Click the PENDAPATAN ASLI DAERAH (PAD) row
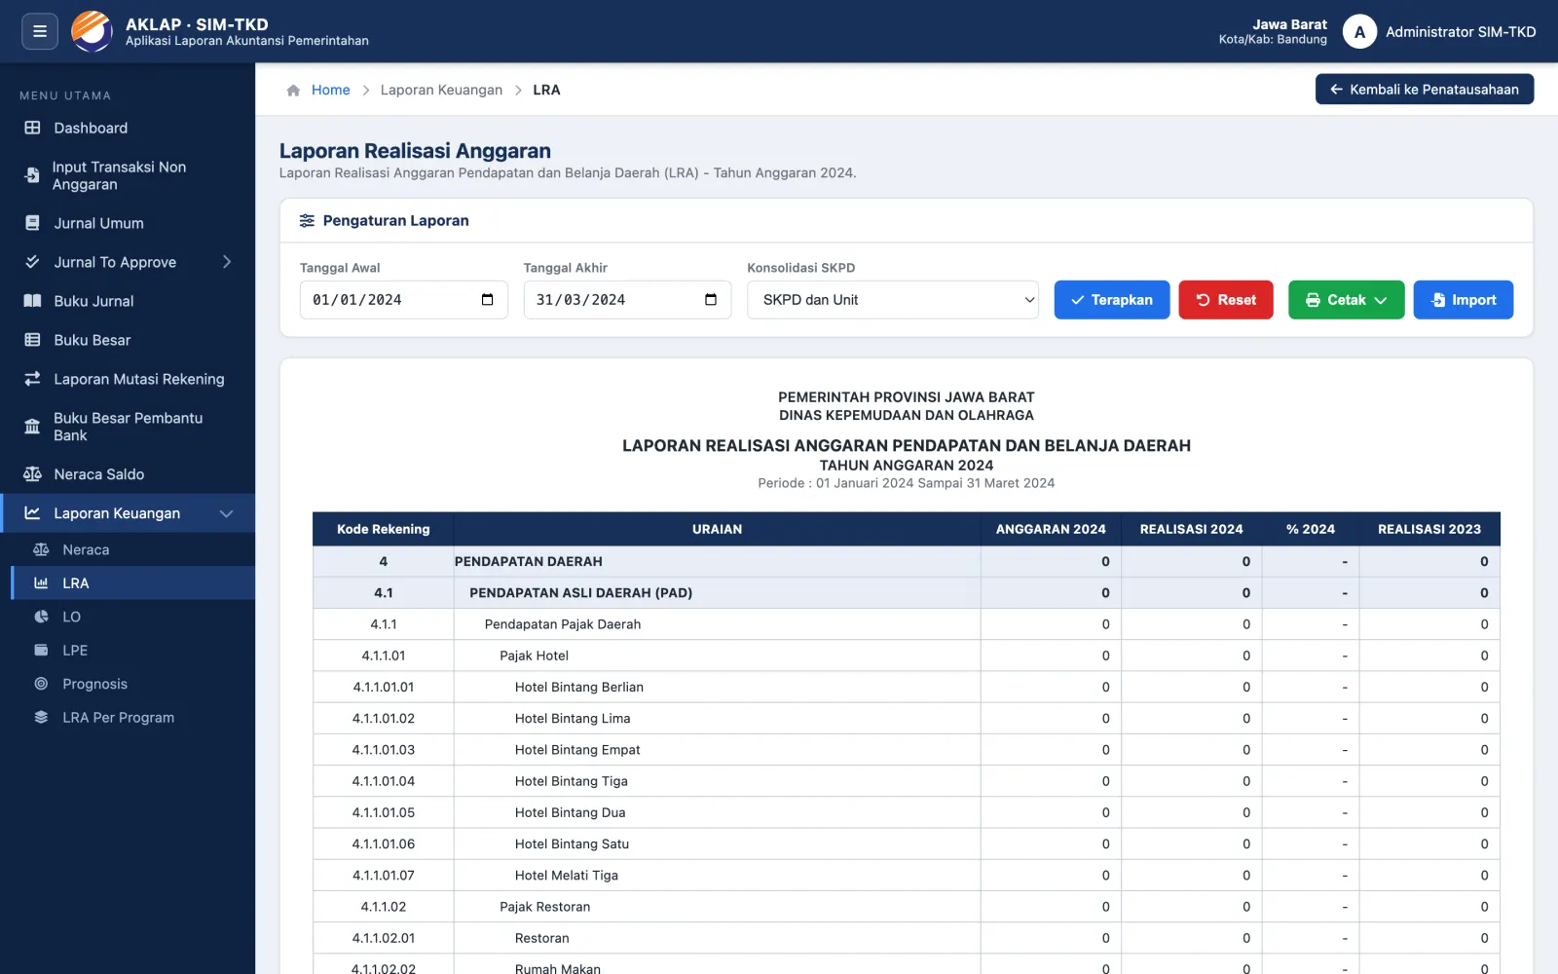Viewport: 1558px width, 974px height. (907, 592)
